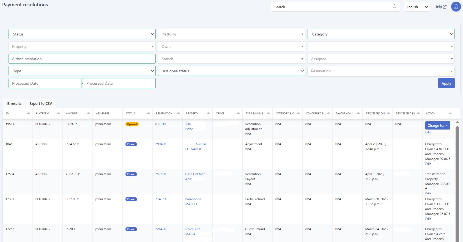463x242 pixels.
Task: Click the search magnifier icon
Action: tap(395, 7)
